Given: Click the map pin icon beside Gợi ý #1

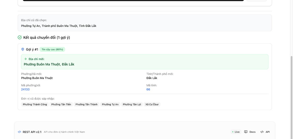Looking at the screenshot, I should pos(23,49).
